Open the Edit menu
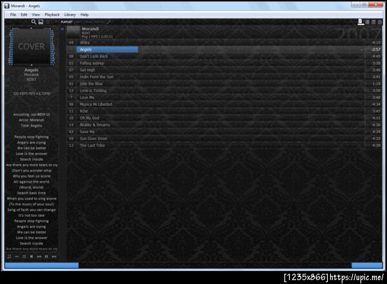 pyautogui.click(x=24, y=15)
